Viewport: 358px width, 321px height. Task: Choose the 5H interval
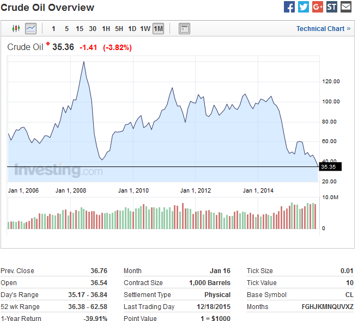click(x=119, y=29)
